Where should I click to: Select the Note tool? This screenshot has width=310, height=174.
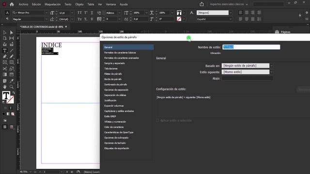pyautogui.click(x=5, y=81)
